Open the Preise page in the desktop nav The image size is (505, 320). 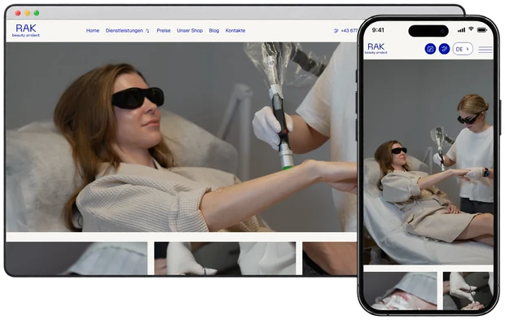point(164,31)
